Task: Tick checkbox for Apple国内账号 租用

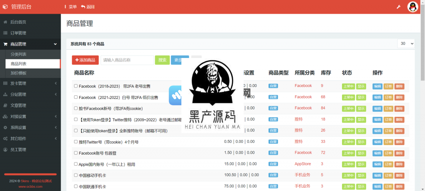Action: coord(76,164)
